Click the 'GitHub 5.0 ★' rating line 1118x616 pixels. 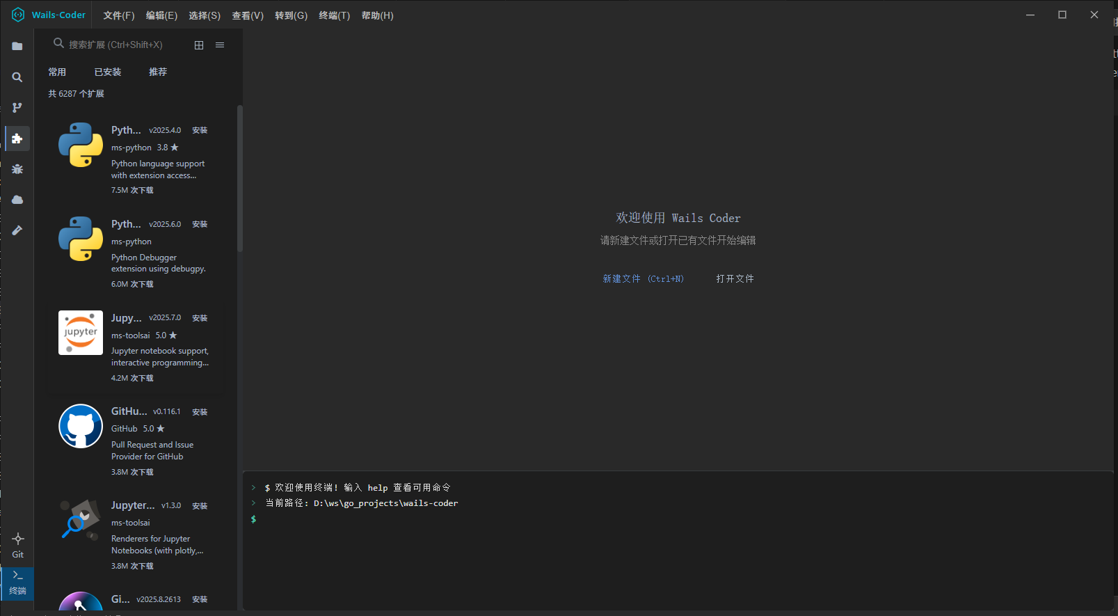[x=138, y=429]
